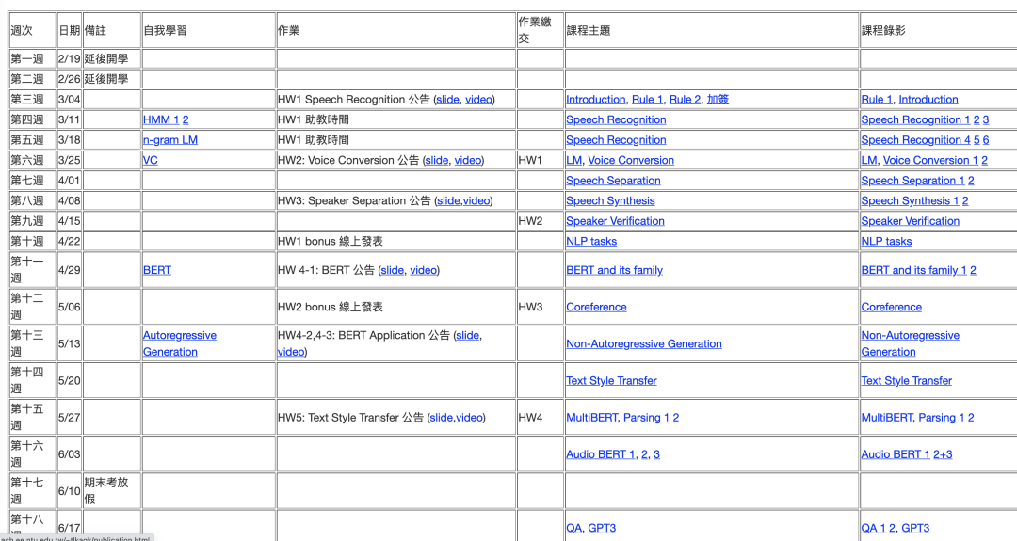Open the n-gram LM self-study link

tap(169, 140)
